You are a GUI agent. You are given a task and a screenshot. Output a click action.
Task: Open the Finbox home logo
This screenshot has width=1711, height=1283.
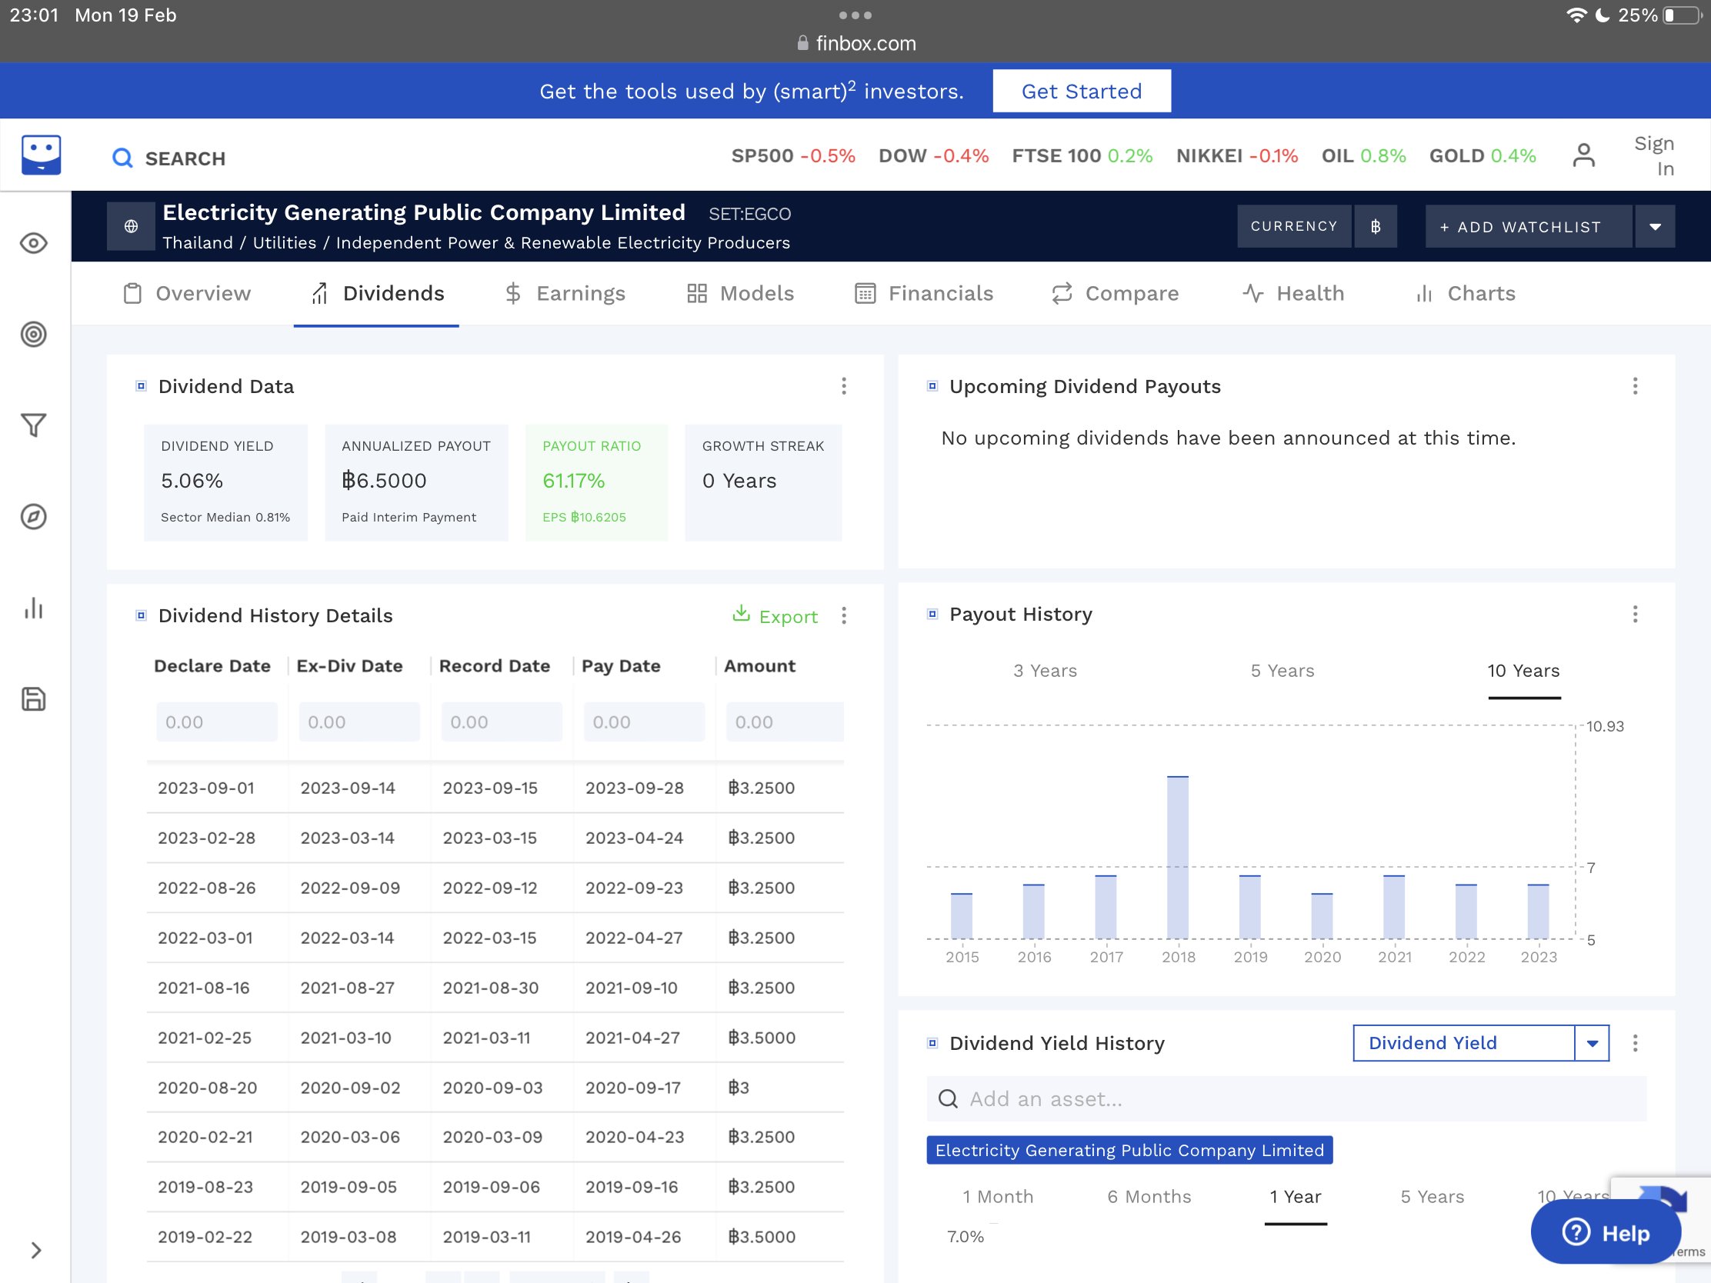click(x=41, y=155)
